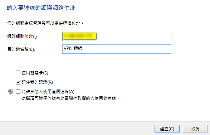Uncheck the 記住我的認證(R) checkbox

coord(18,82)
